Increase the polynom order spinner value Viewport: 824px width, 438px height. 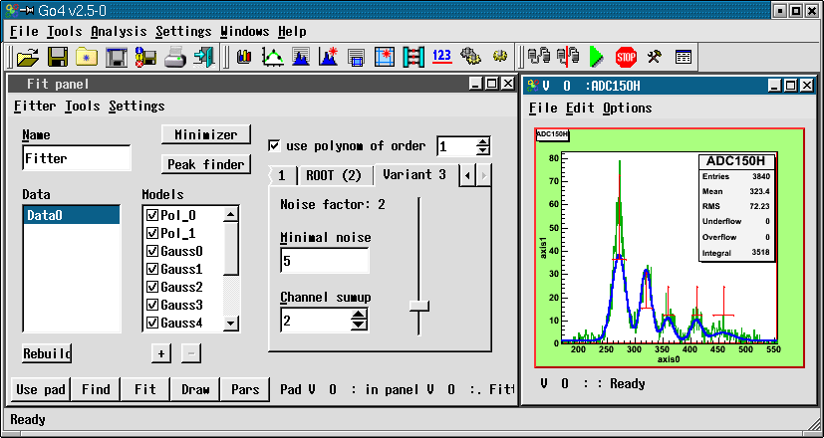(x=482, y=141)
